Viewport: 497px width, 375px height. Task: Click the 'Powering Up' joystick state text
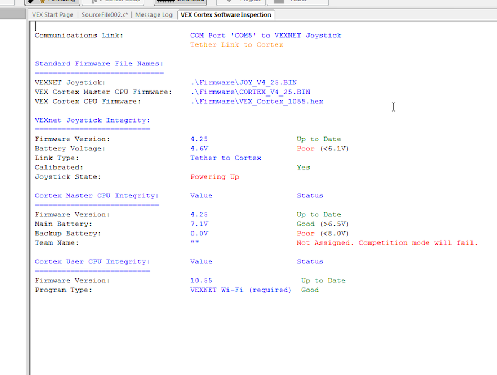pyautogui.click(x=215, y=177)
